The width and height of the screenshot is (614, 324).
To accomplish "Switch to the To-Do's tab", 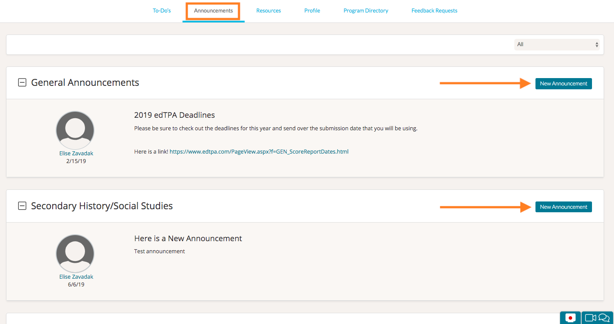I will tap(162, 11).
